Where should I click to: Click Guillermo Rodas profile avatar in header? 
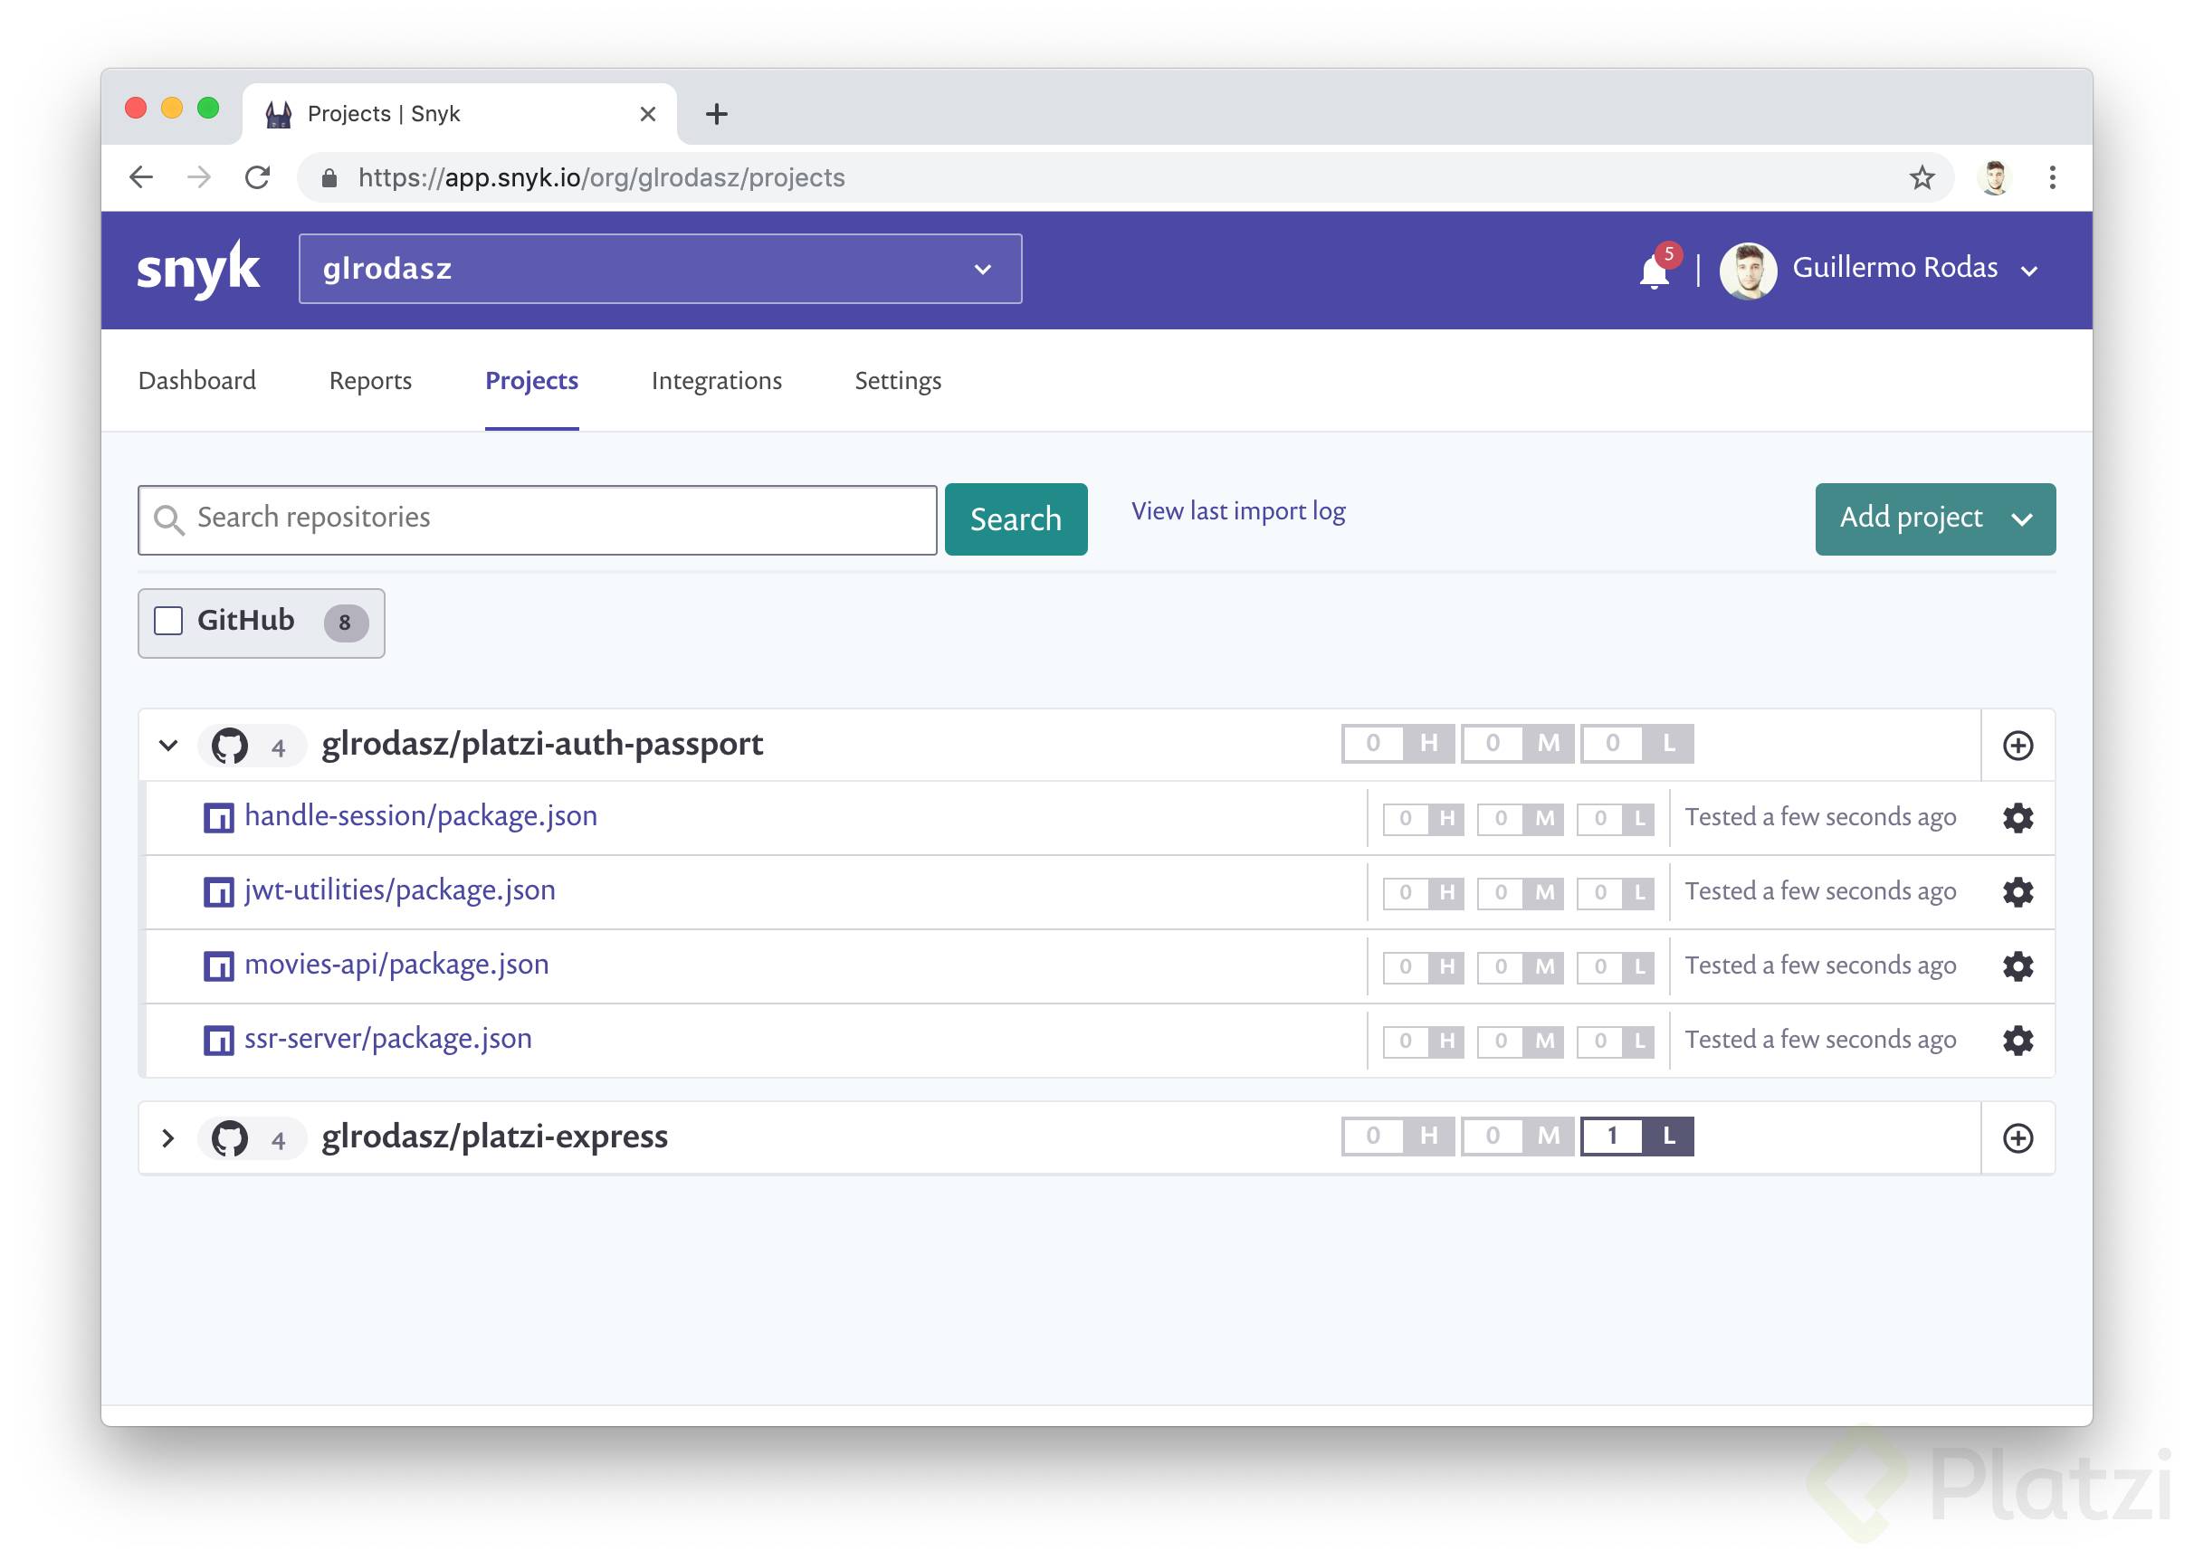1747,270
